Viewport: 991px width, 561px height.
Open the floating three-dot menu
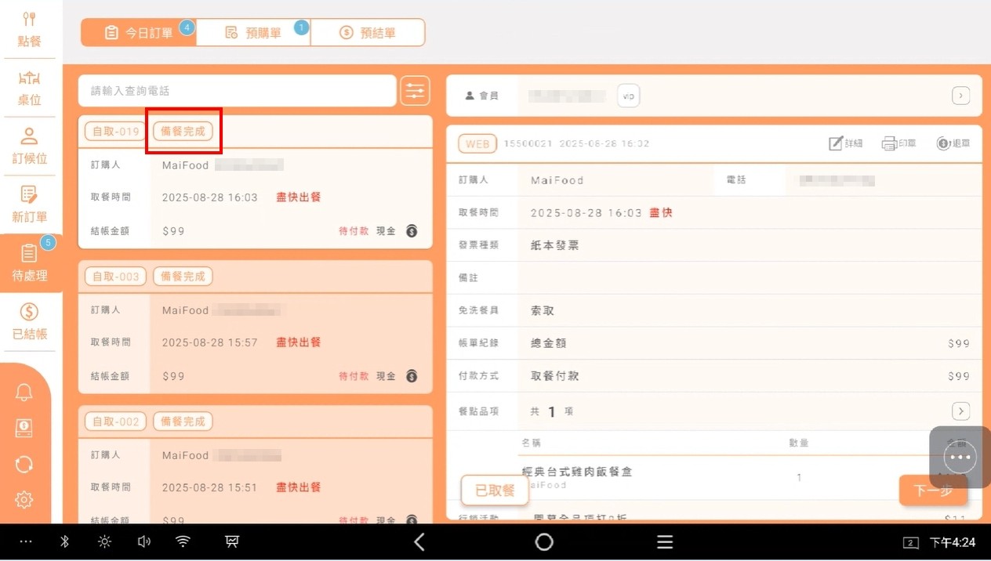960,458
